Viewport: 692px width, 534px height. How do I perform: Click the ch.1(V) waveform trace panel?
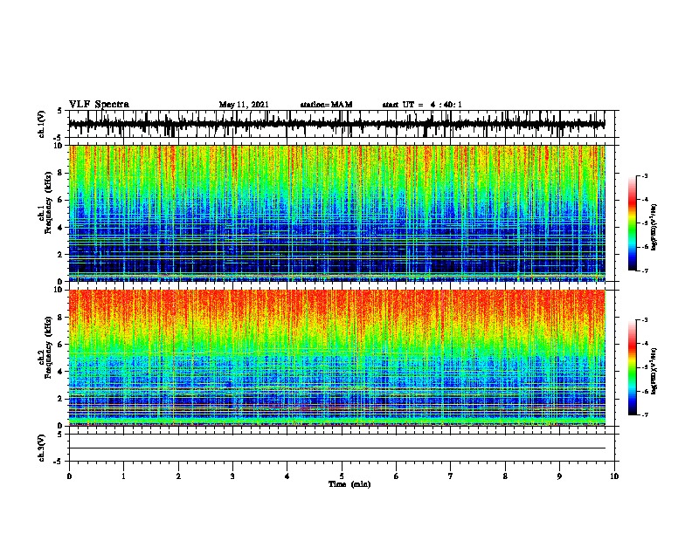point(342,124)
